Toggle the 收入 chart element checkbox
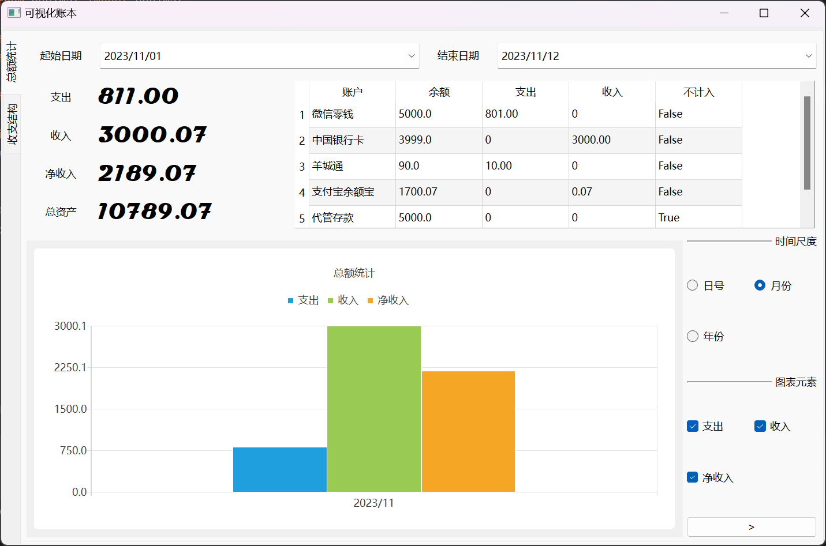826x546 pixels. coord(760,426)
